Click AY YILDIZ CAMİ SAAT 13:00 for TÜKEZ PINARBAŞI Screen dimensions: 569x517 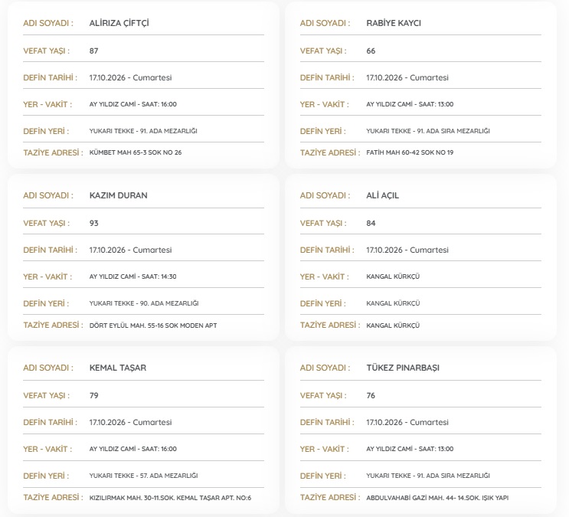tap(410, 449)
